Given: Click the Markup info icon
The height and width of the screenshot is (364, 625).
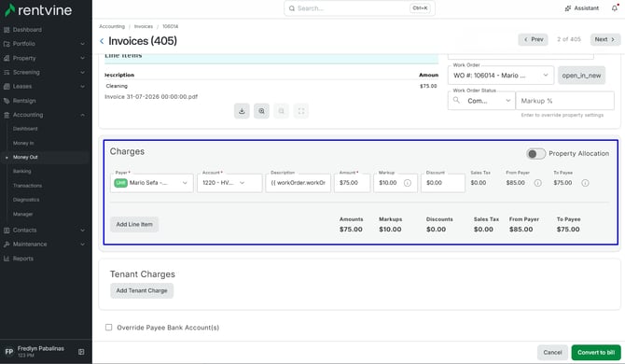Looking at the screenshot, I should (408, 183).
